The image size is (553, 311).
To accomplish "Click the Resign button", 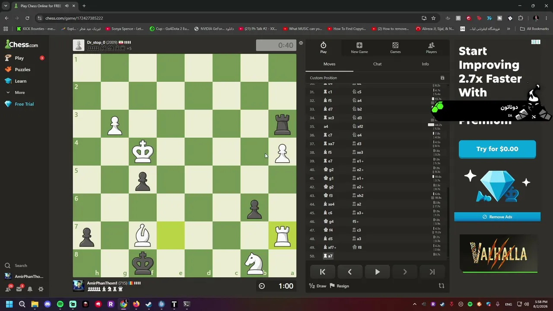I will coord(339,286).
